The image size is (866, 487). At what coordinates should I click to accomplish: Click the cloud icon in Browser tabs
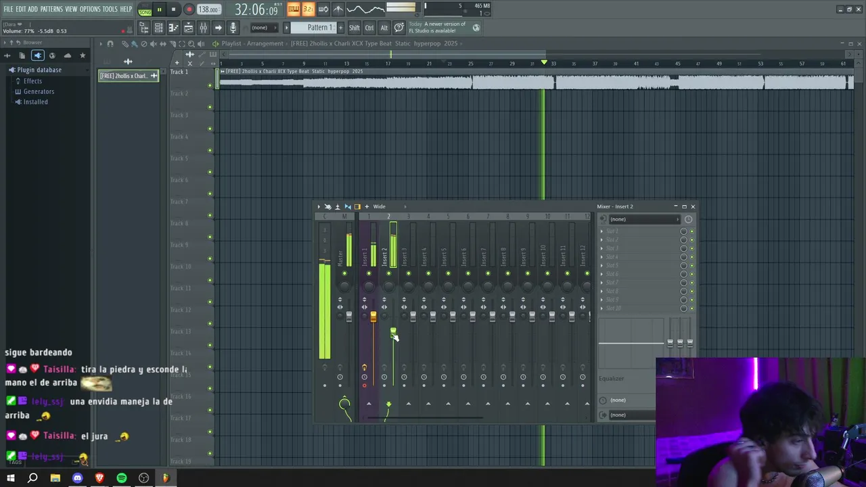click(x=67, y=55)
